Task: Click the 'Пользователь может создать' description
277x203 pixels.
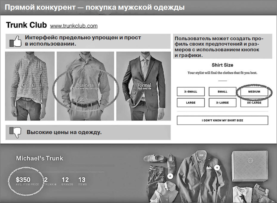Action: point(219,47)
